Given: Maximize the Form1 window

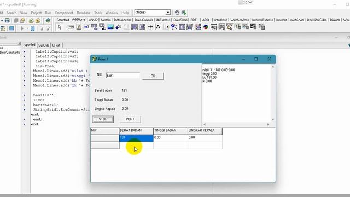Looking at the screenshot, I should (x=256, y=59).
